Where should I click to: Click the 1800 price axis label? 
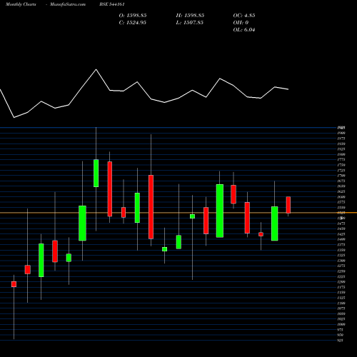pos(341,154)
